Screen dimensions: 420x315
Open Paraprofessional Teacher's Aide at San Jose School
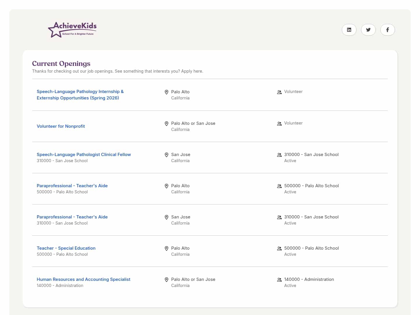(72, 217)
